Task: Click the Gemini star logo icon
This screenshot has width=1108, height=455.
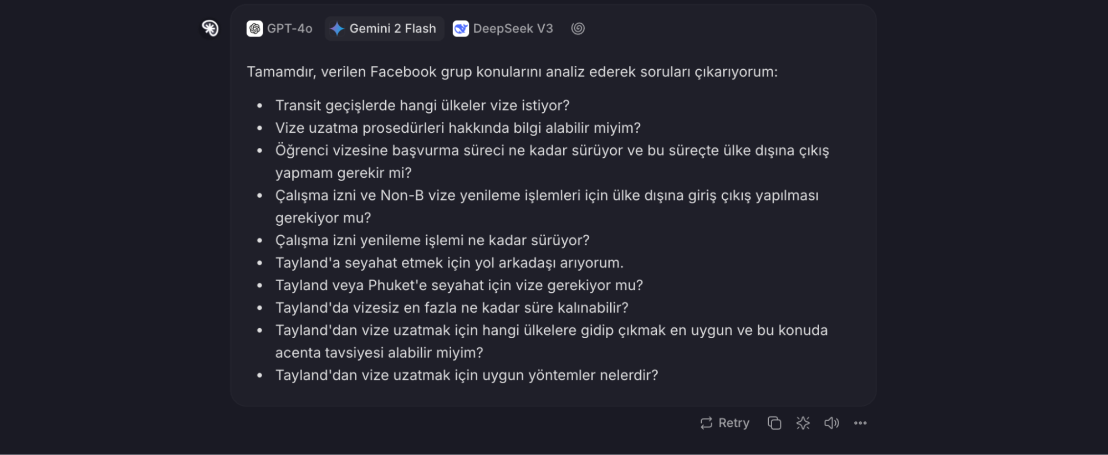Action: 337,29
